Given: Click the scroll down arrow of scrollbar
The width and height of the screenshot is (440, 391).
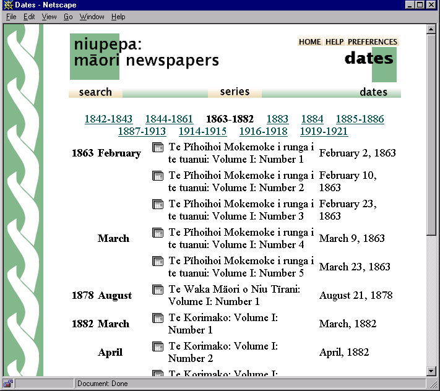Looking at the screenshot, I should (431, 371).
